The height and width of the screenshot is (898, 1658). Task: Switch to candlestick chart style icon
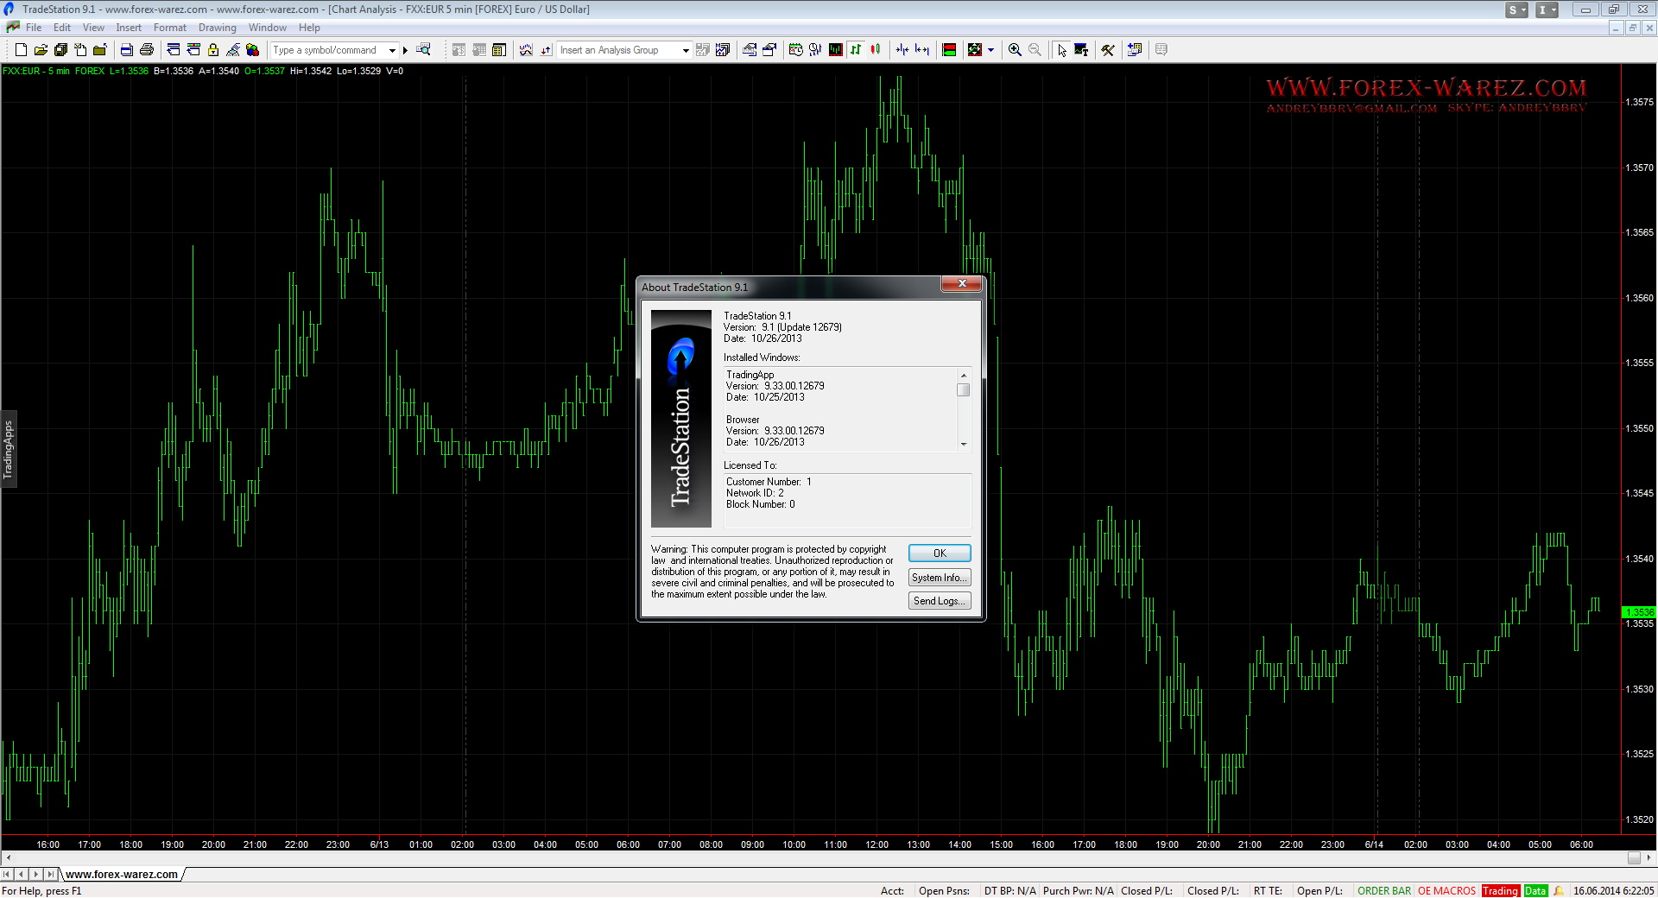click(x=876, y=50)
